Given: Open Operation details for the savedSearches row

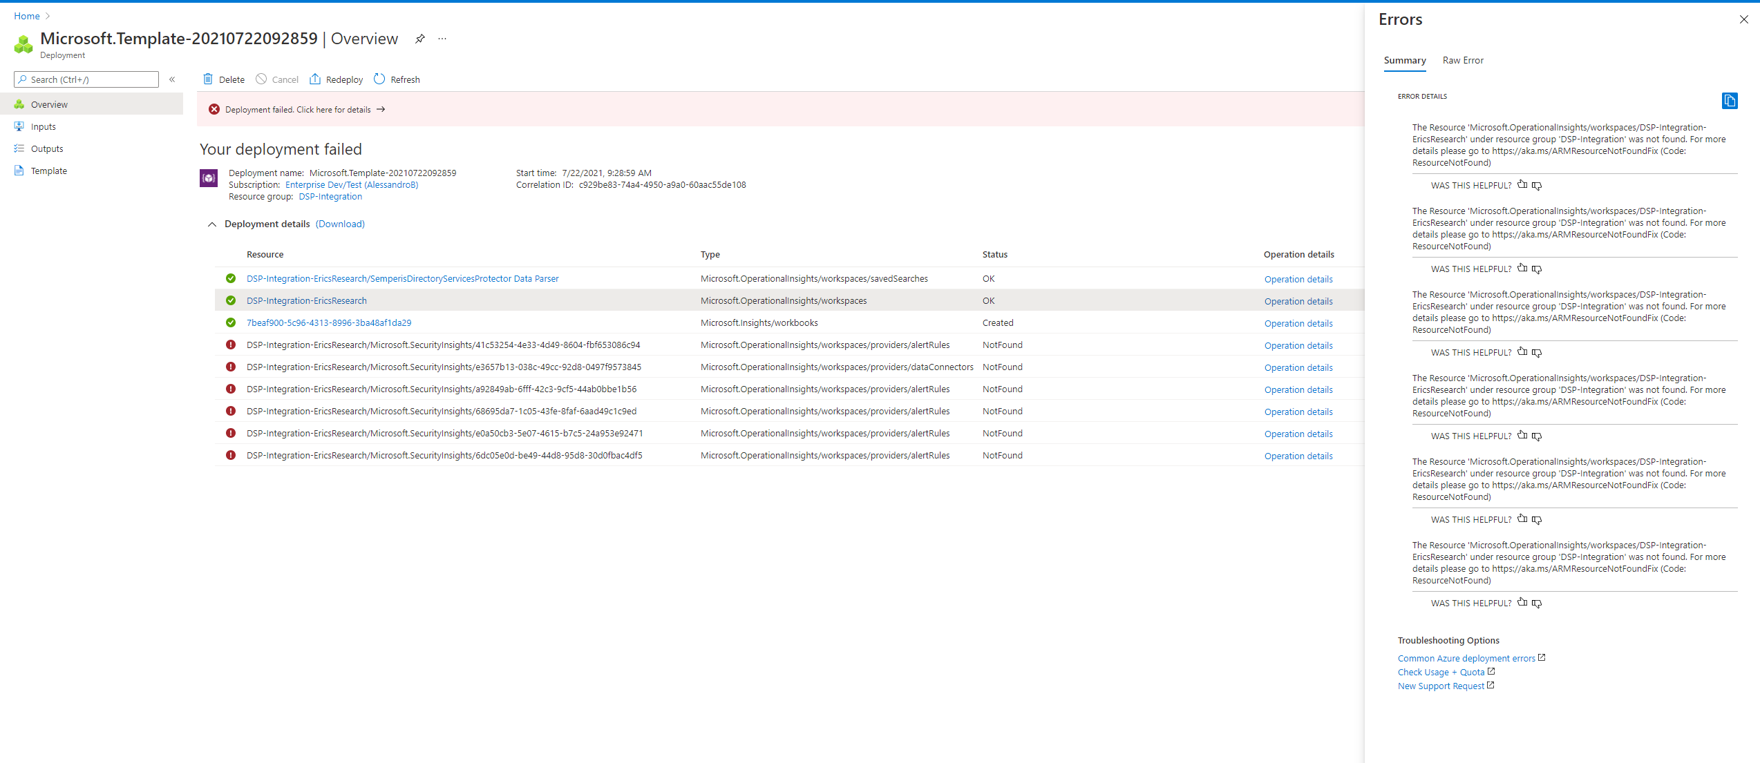Looking at the screenshot, I should 1298,279.
